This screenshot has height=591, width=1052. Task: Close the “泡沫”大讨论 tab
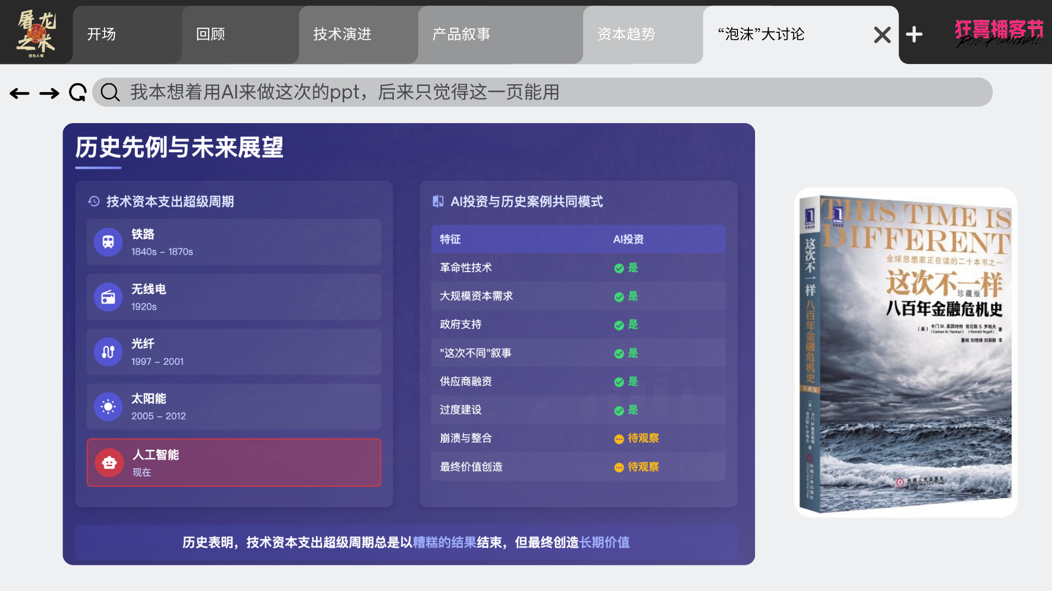pyautogui.click(x=882, y=34)
